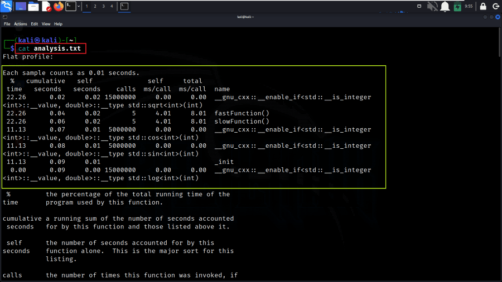Click the battery power manager icon

(x=457, y=6)
